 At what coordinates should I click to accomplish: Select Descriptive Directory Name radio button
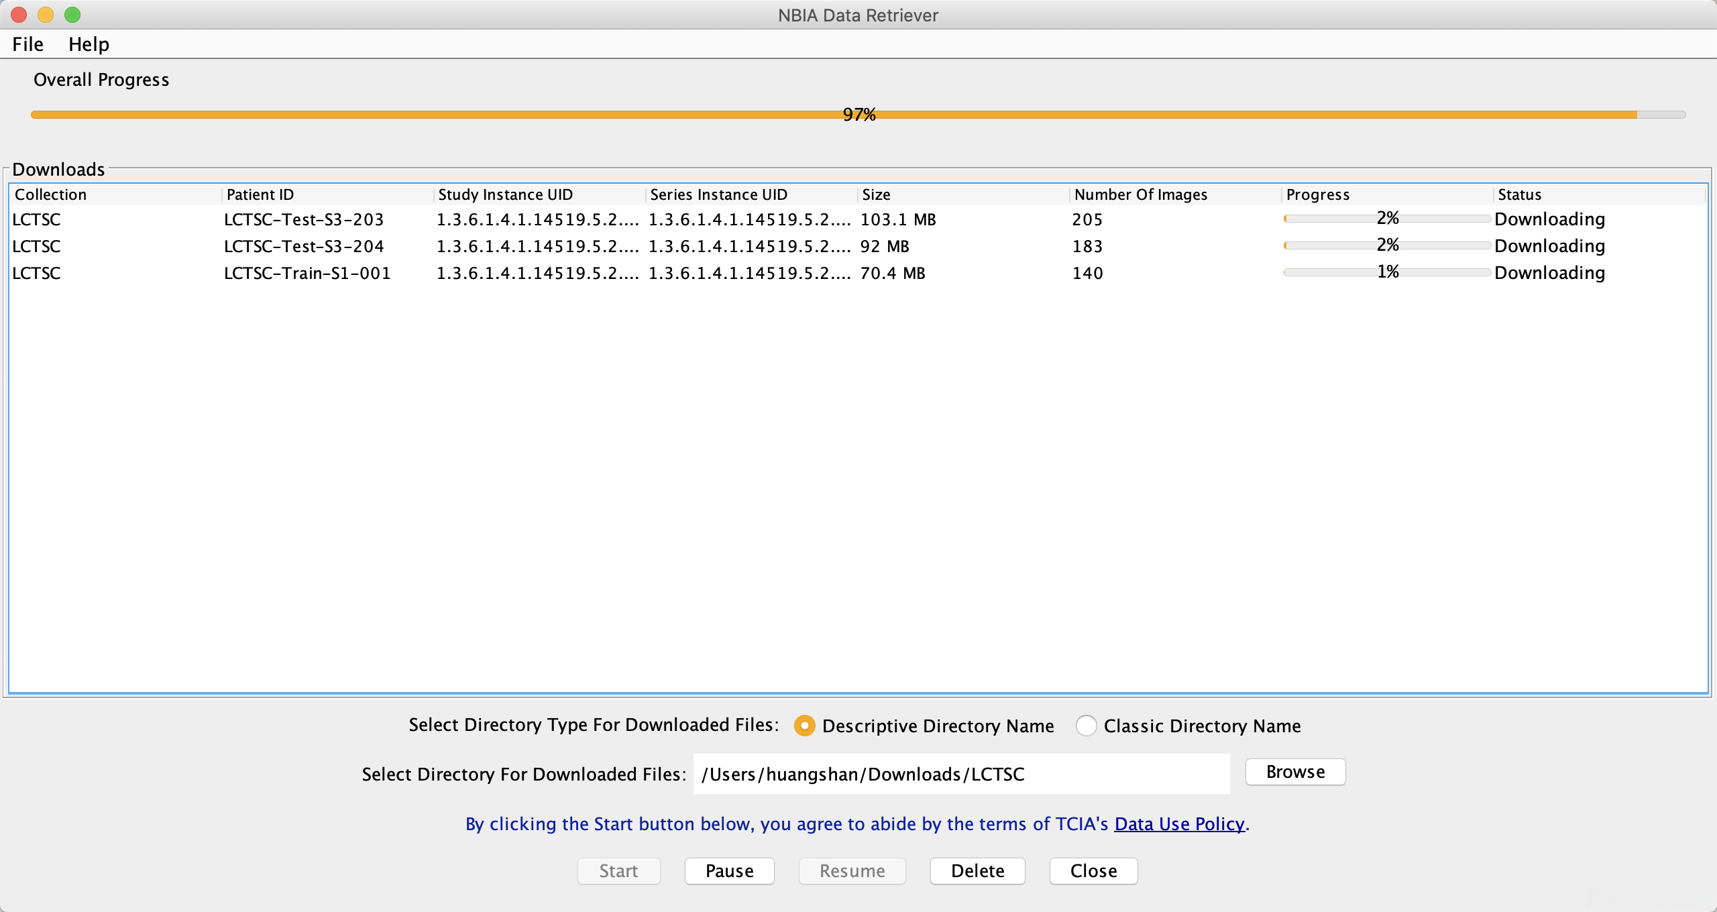804,726
